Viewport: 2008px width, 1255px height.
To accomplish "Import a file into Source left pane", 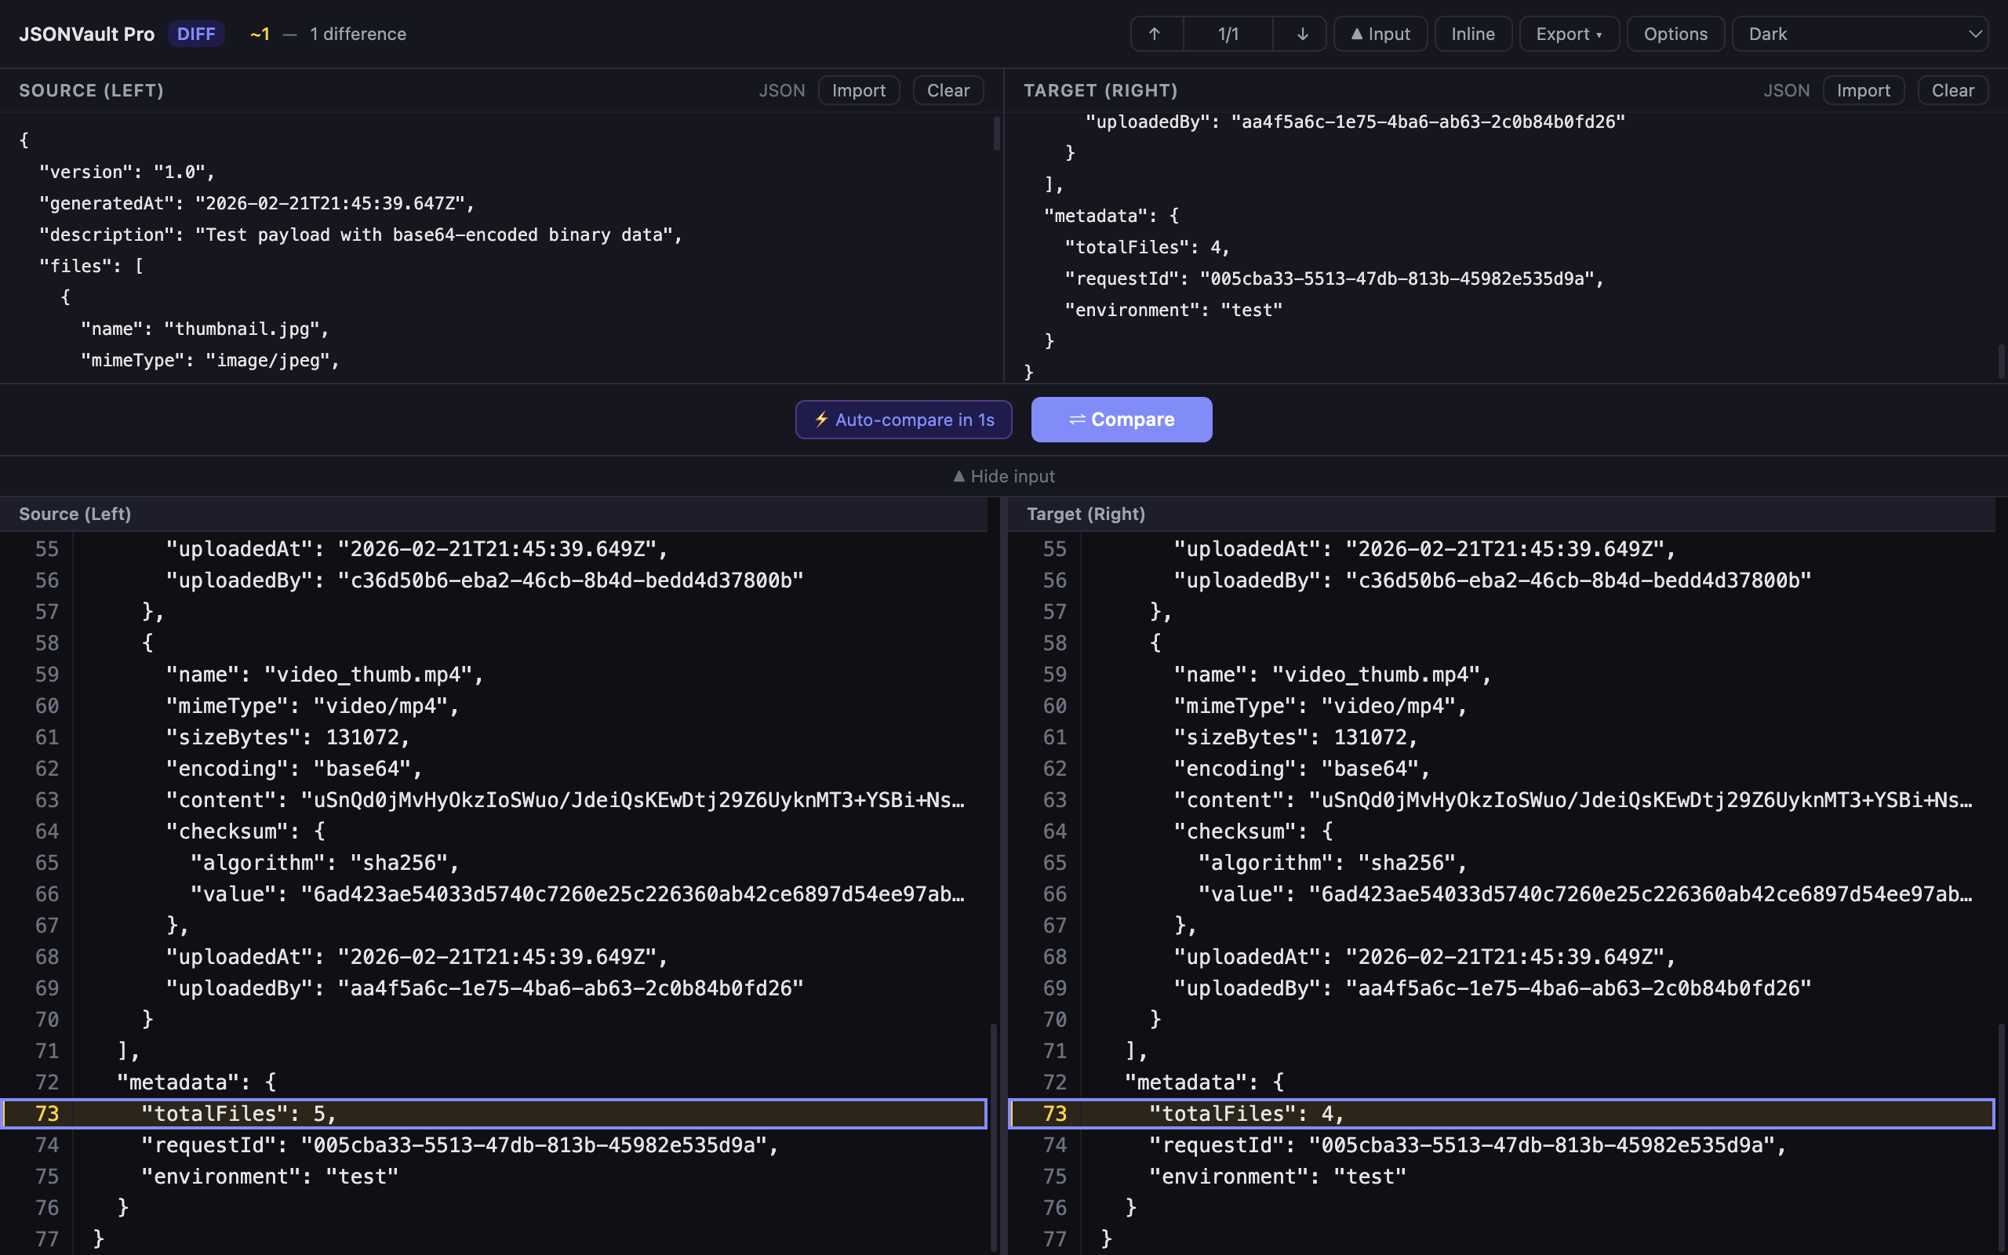I will (x=858, y=90).
